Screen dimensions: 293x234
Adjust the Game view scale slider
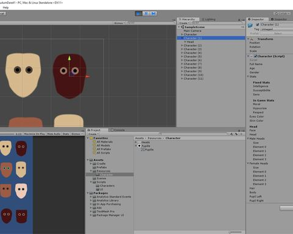click(7, 134)
